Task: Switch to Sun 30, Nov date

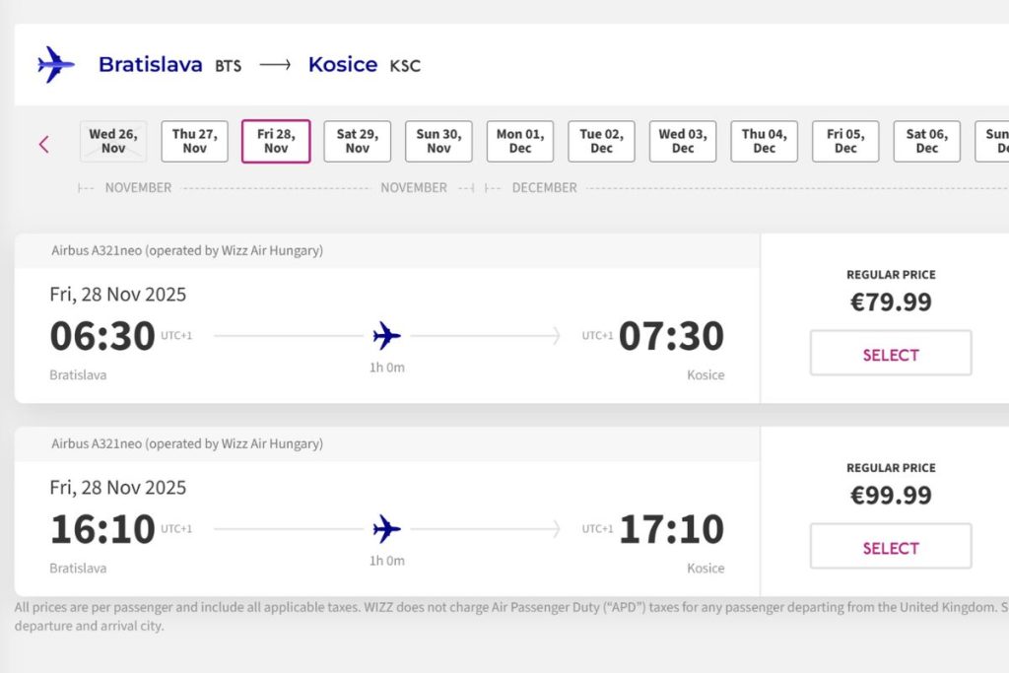Action: 438,141
